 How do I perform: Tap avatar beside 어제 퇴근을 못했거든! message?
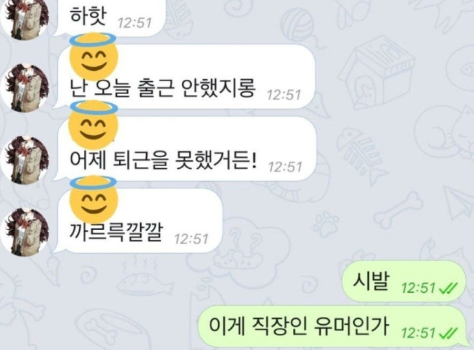(x=25, y=160)
